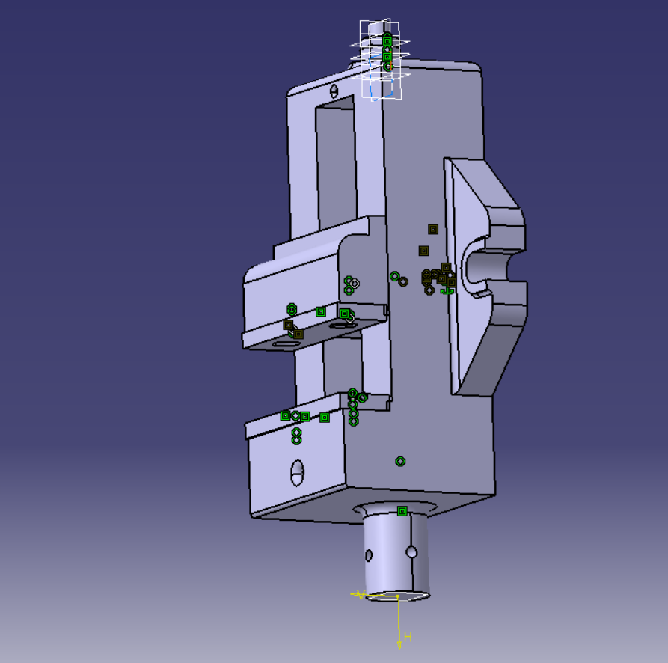Click the yellow H axis label
Image resolution: width=668 pixels, height=663 pixels.
click(408, 638)
